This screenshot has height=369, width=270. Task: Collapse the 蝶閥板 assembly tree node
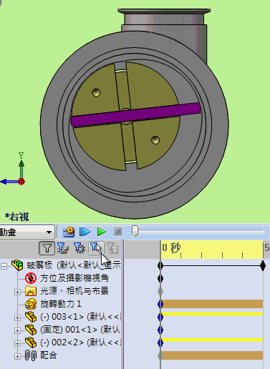[4, 266]
